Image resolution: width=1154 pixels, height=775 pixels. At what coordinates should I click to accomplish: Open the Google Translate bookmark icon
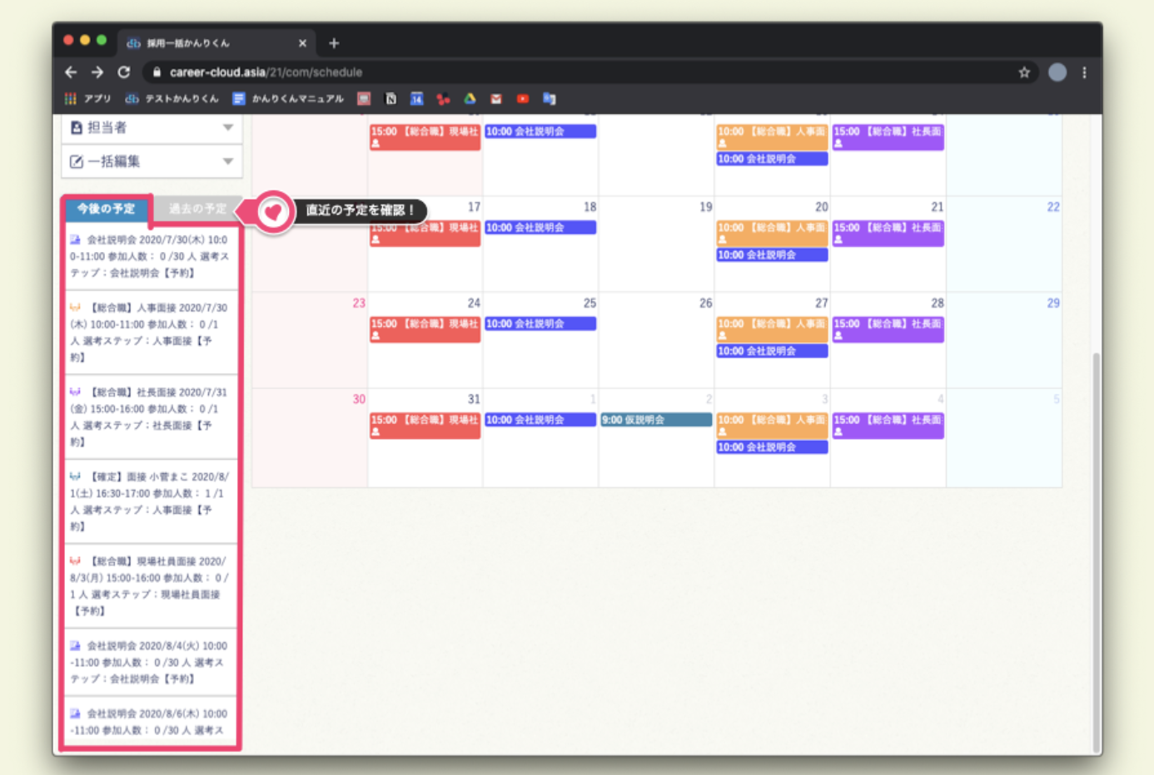pos(550,99)
